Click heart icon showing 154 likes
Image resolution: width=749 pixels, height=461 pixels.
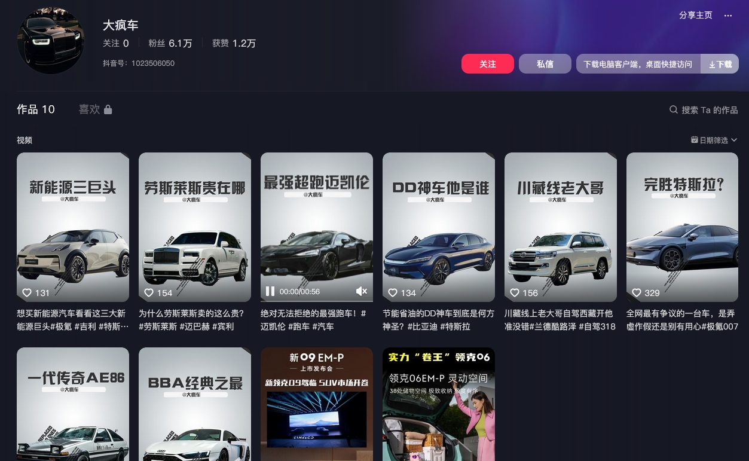pos(149,293)
